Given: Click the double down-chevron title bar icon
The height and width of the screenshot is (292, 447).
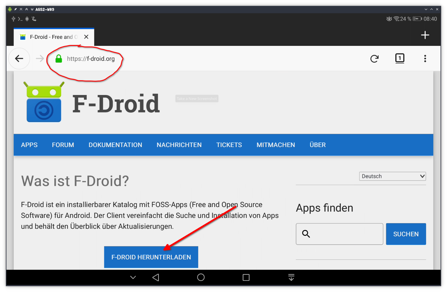Looking at the screenshot, I should point(32,9).
